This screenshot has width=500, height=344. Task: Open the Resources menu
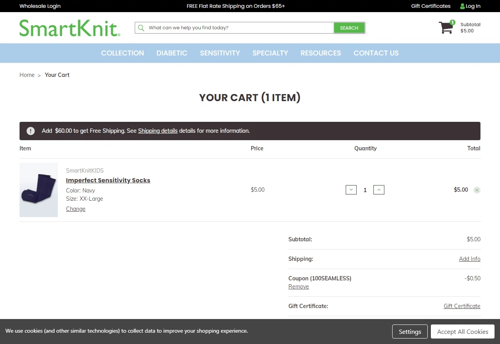pyautogui.click(x=321, y=53)
